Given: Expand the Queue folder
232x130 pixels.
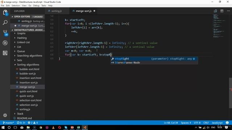Looking at the screenshot, I should 21,51.
